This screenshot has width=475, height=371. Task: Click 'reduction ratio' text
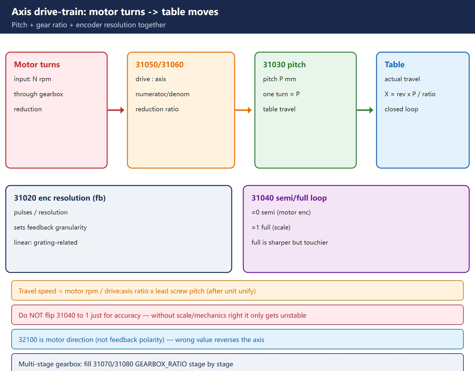[157, 109]
